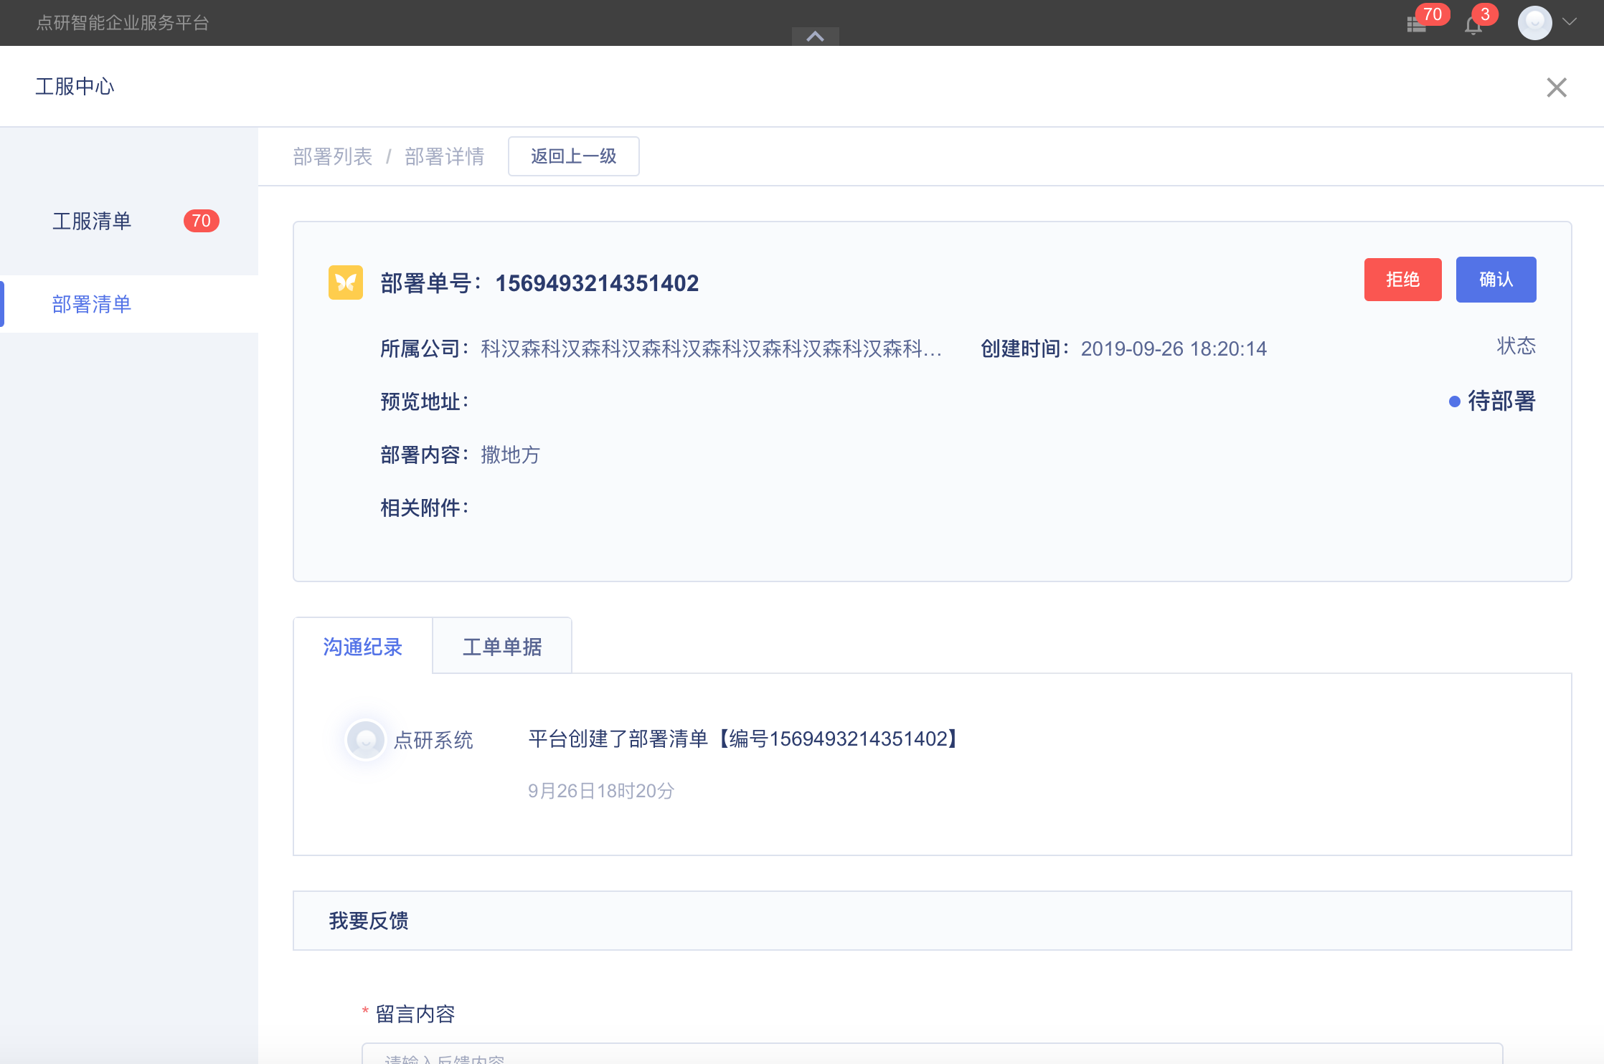Click the 点研系统 avatar in the record
The image size is (1604, 1064).
tap(366, 740)
